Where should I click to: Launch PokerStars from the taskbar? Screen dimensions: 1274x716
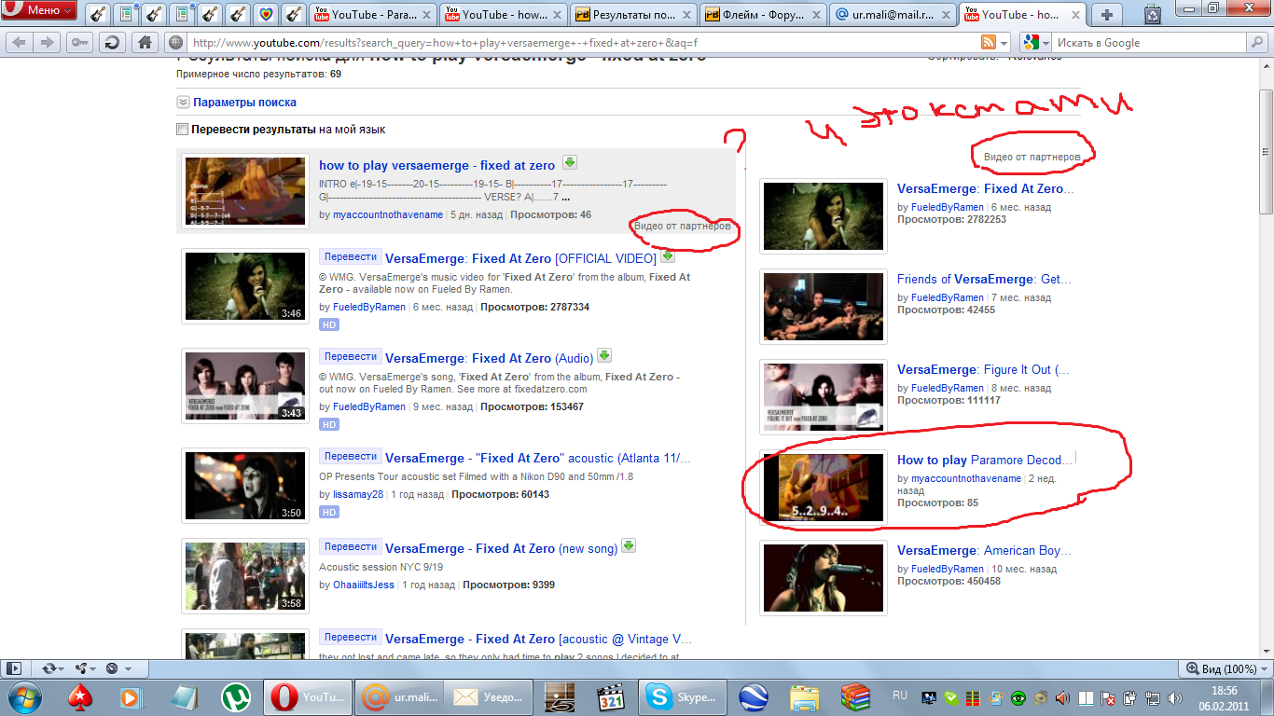coord(82,696)
